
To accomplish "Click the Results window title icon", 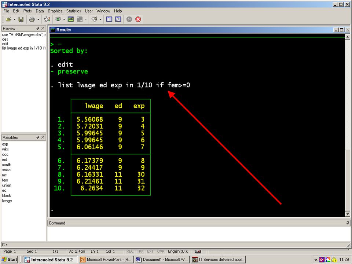I will click(x=53, y=30).
